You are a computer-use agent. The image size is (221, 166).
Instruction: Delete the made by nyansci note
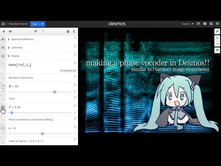pyautogui.click(x=75, y=139)
